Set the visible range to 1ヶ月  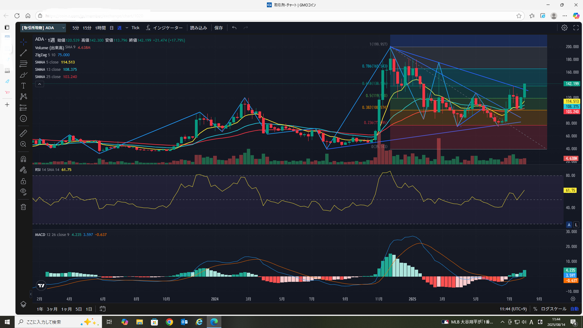[66, 309]
